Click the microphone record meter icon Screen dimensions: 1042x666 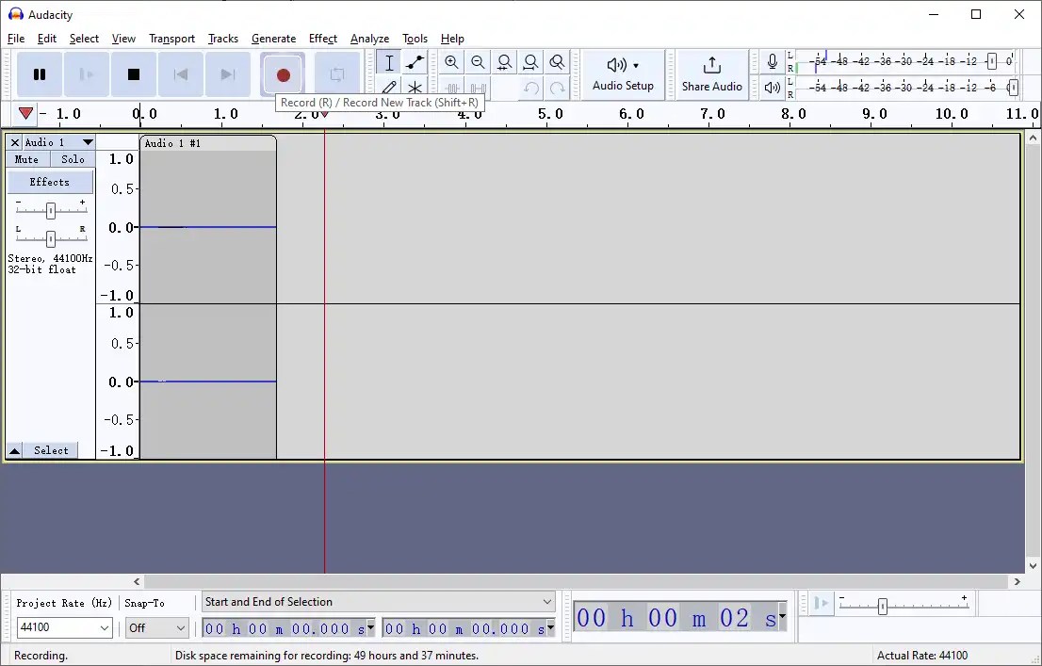pyautogui.click(x=773, y=62)
